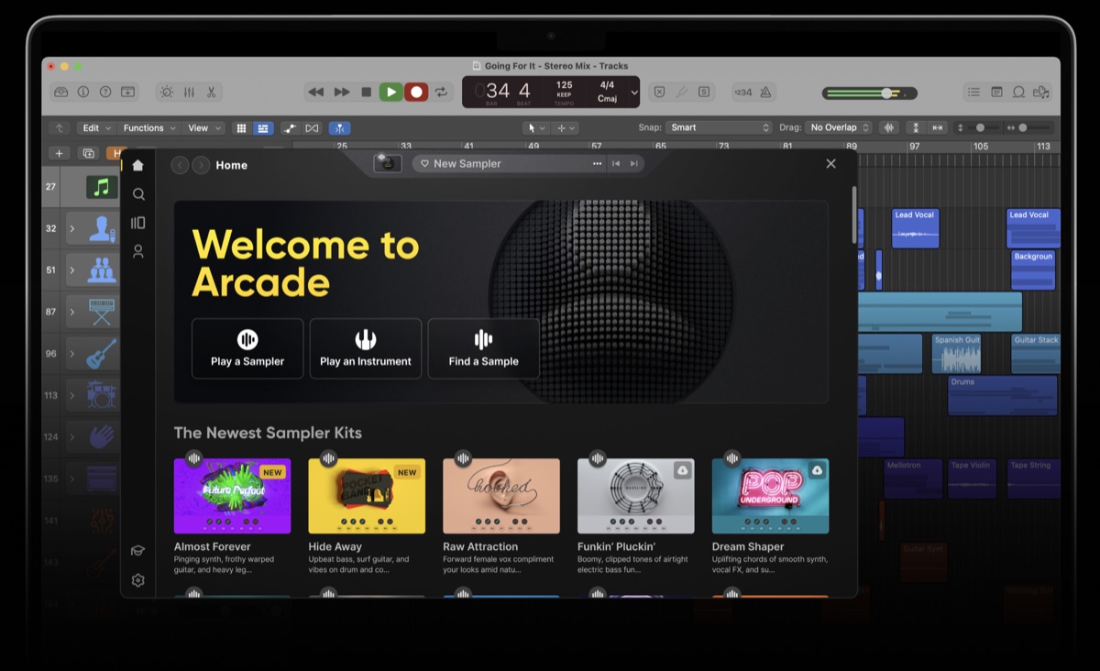Expand track 51 group stack

(72, 270)
